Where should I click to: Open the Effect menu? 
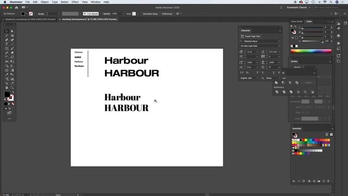click(x=75, y=2)
